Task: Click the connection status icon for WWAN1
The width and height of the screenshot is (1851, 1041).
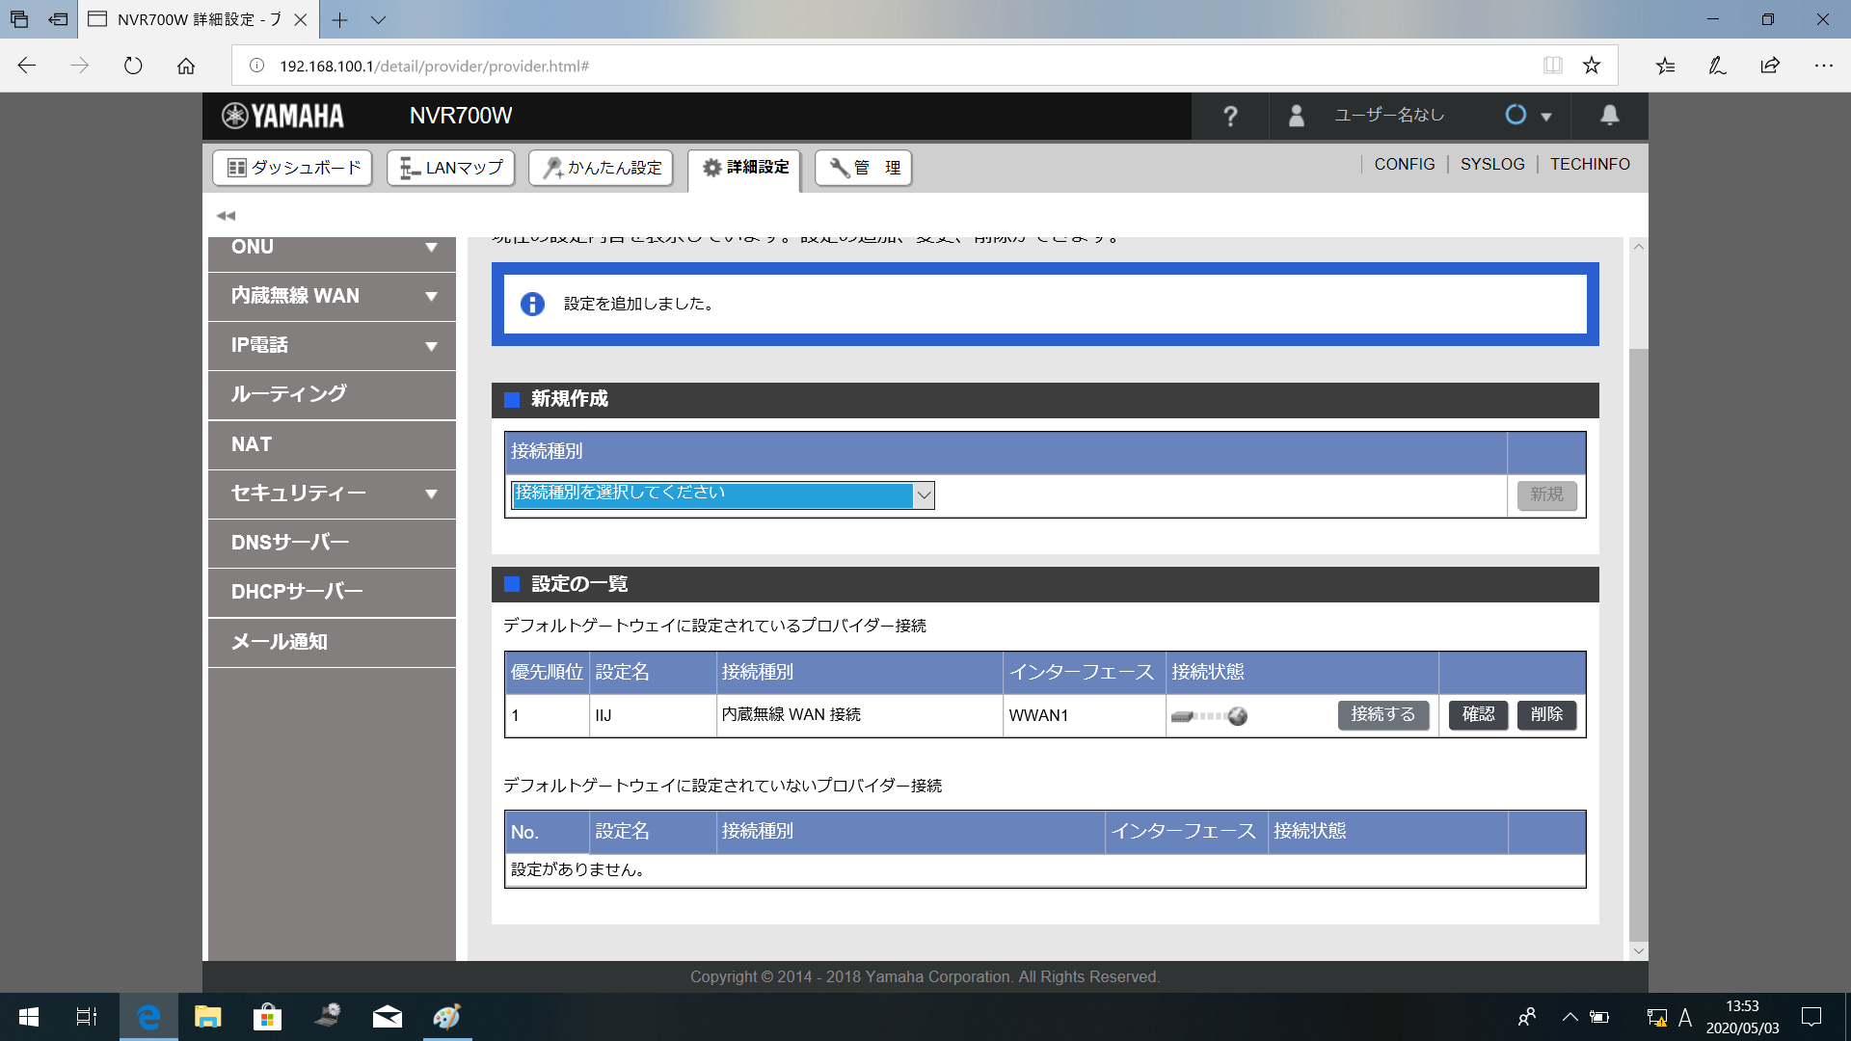Action: [x=1209, y=716]
